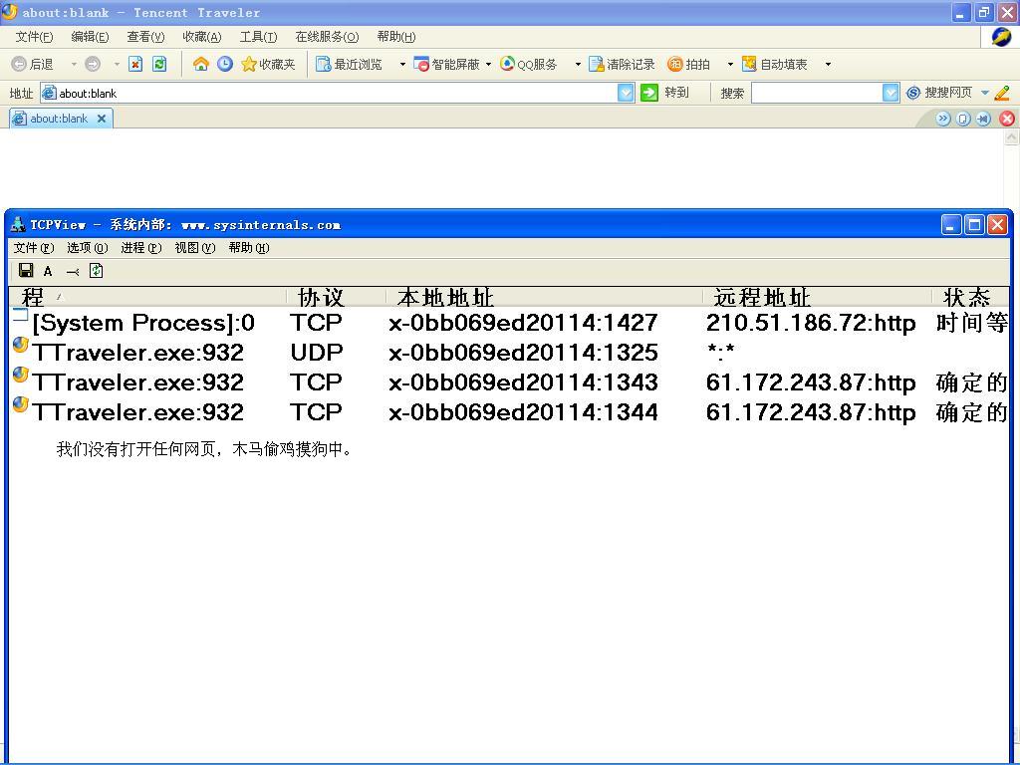
Task: Open TCPView 文件(F) menu
Action: (x=34, y=247)
